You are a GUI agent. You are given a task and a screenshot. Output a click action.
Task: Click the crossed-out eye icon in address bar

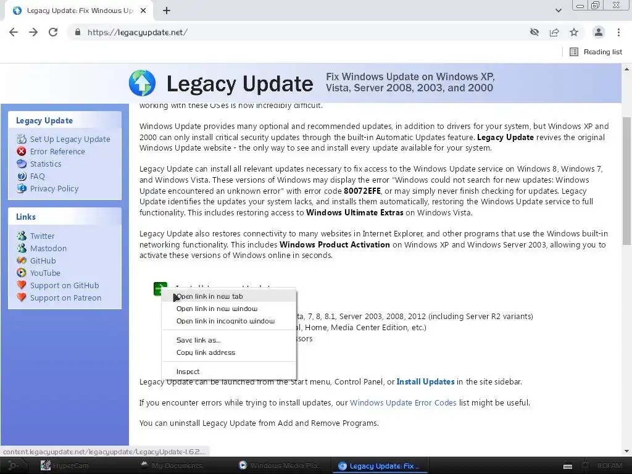(534, 32)
